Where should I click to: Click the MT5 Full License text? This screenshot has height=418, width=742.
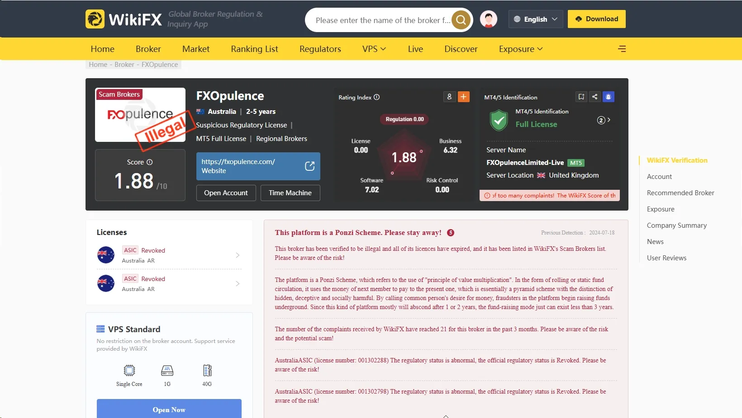point(221,139)
